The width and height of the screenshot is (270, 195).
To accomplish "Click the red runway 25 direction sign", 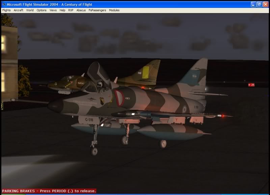I will (251, 85).
